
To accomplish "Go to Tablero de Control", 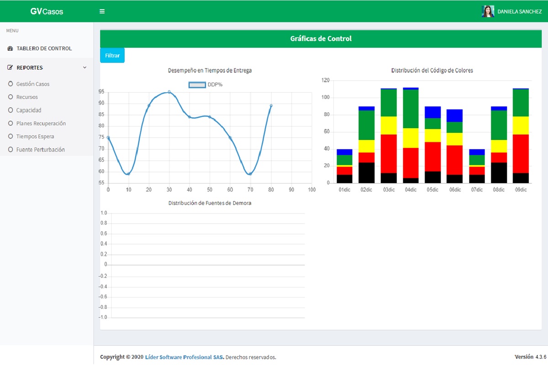I will [x=44, y=48].
